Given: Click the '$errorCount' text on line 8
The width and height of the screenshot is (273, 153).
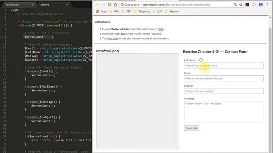Looking at the screenshot, I should 34,37.
